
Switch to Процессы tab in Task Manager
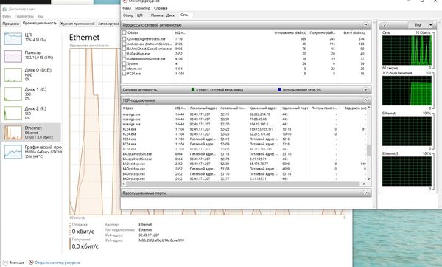pyautogui.click(x=11, y=24)
